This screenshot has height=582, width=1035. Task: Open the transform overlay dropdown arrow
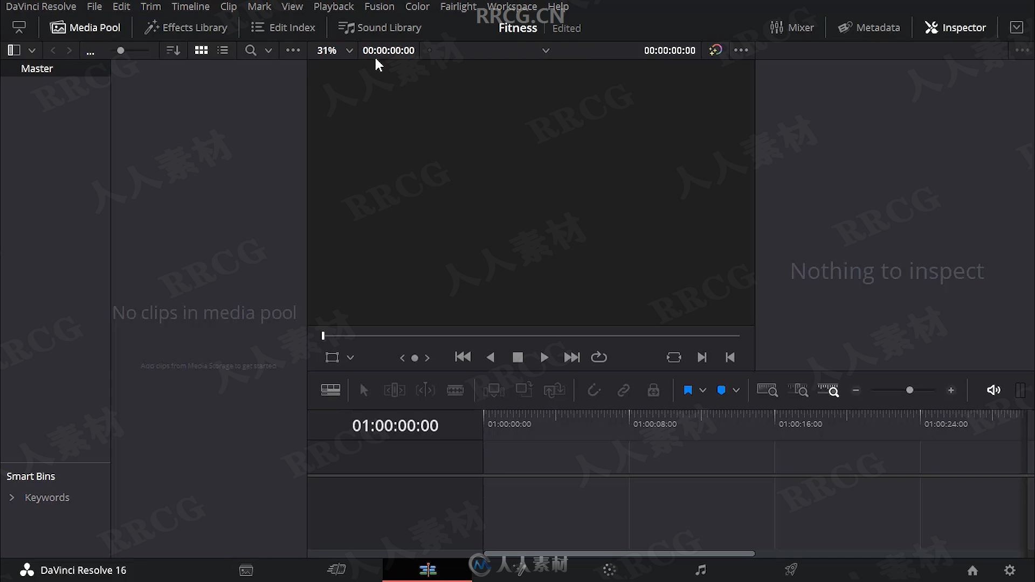[x=350, y=357]
